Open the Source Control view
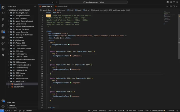This screenshot has height=112, width=180. tap(3, 19)
